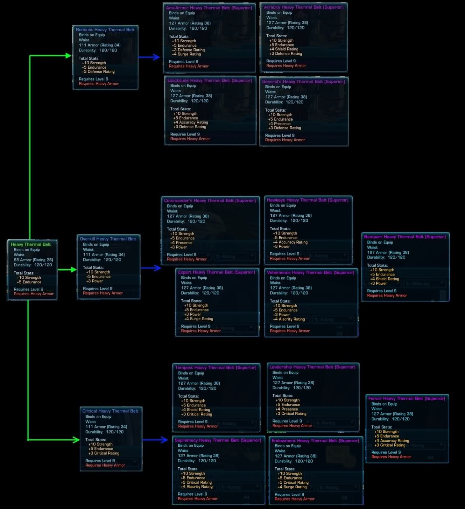The height and width of the screenshot is (509, 465).
Task: Select the Rampart Heavy Thermal Belt card
Action: 405,267
